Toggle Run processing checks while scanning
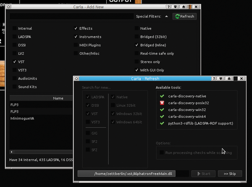The height and width of the screenshot is (187, 252). click(162, 153)
